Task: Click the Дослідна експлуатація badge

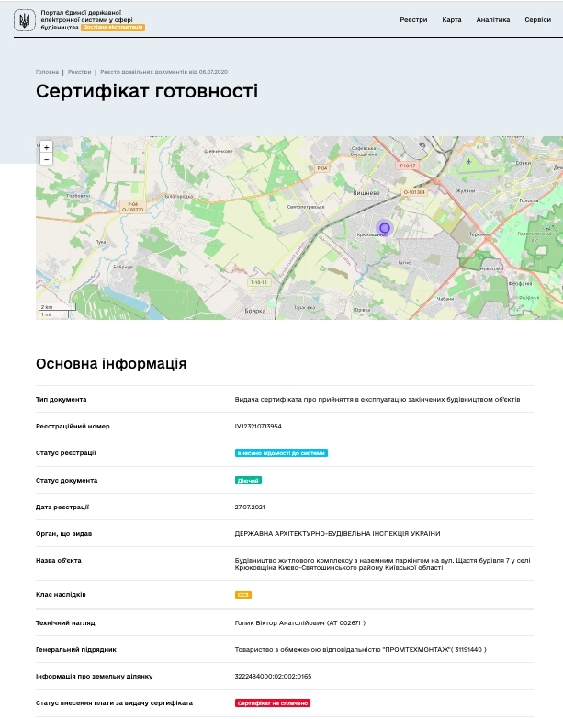Action: pyautogui.click(x=113, y=27)
